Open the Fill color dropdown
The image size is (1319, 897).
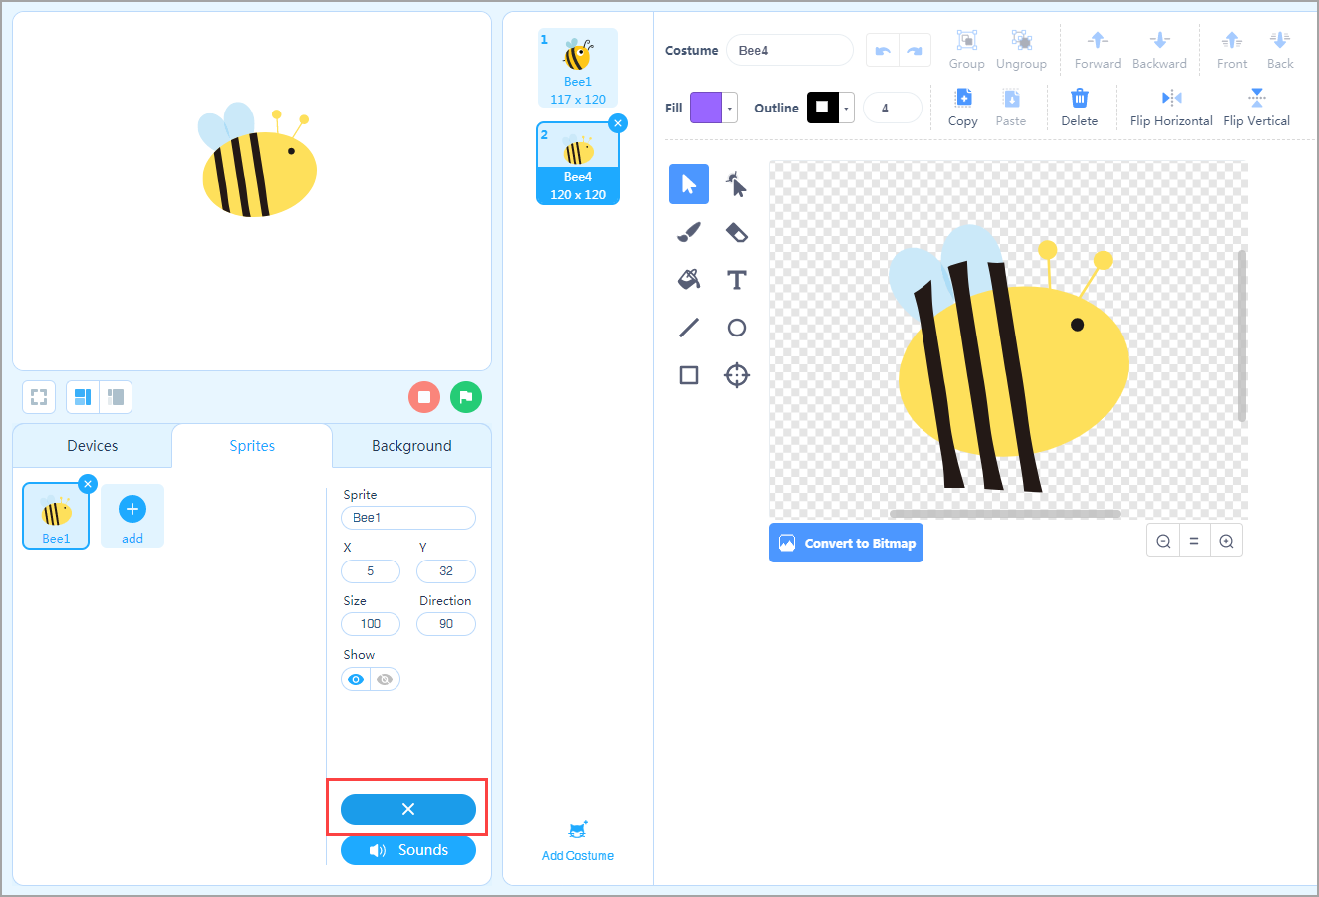point(730,108)
